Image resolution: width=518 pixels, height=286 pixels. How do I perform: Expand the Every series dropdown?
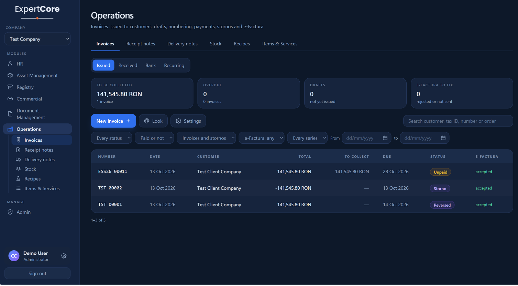307,138
